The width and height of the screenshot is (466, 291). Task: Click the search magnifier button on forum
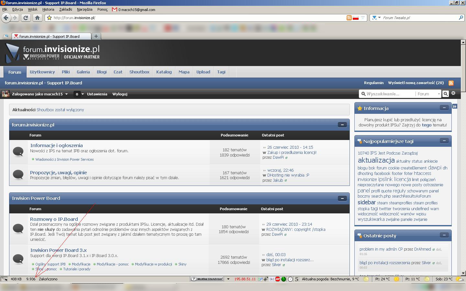(x=446, y=94)
